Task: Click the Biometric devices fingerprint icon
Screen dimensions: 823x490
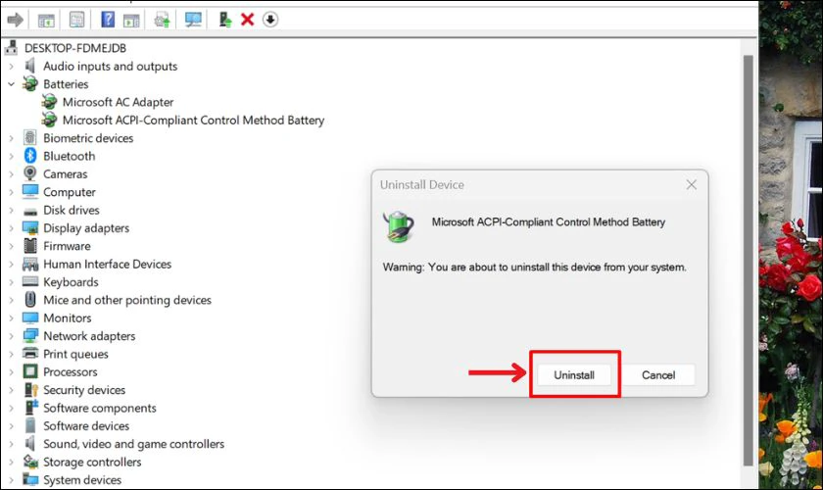Action: 30,137
